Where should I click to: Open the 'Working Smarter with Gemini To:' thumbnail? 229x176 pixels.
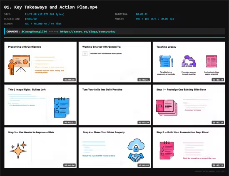point(114,62)
